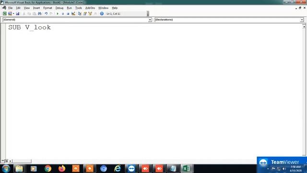
Task: Open the Windows Start button
Action: pos(6,169)
